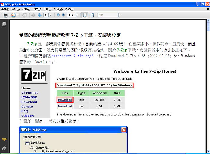Open the Attachments paperclip icon
Screen dimensions: 213x156
pos(4,148)
